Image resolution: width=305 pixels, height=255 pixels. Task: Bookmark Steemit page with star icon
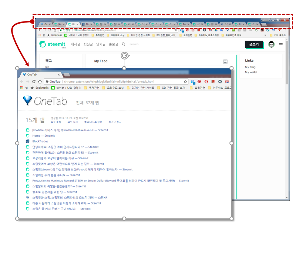[176, 30]
